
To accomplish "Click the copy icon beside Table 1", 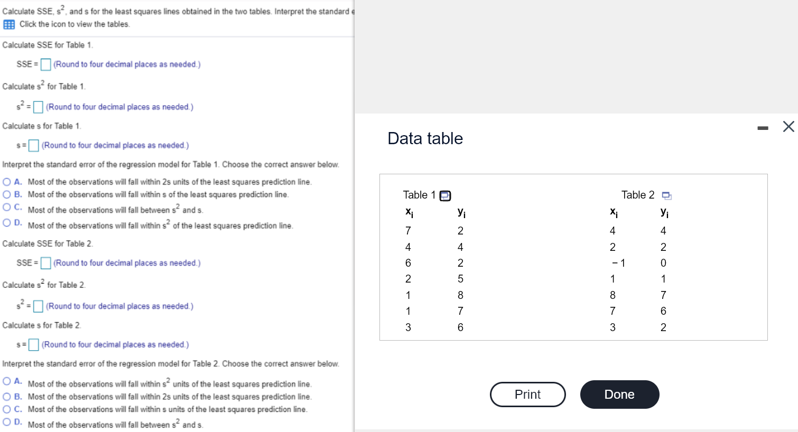I will click(446, 196).
